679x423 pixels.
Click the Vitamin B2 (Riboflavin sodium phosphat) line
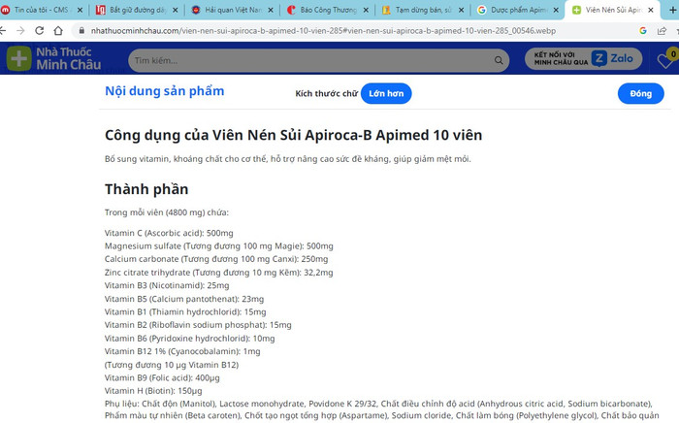click(198, 325)
